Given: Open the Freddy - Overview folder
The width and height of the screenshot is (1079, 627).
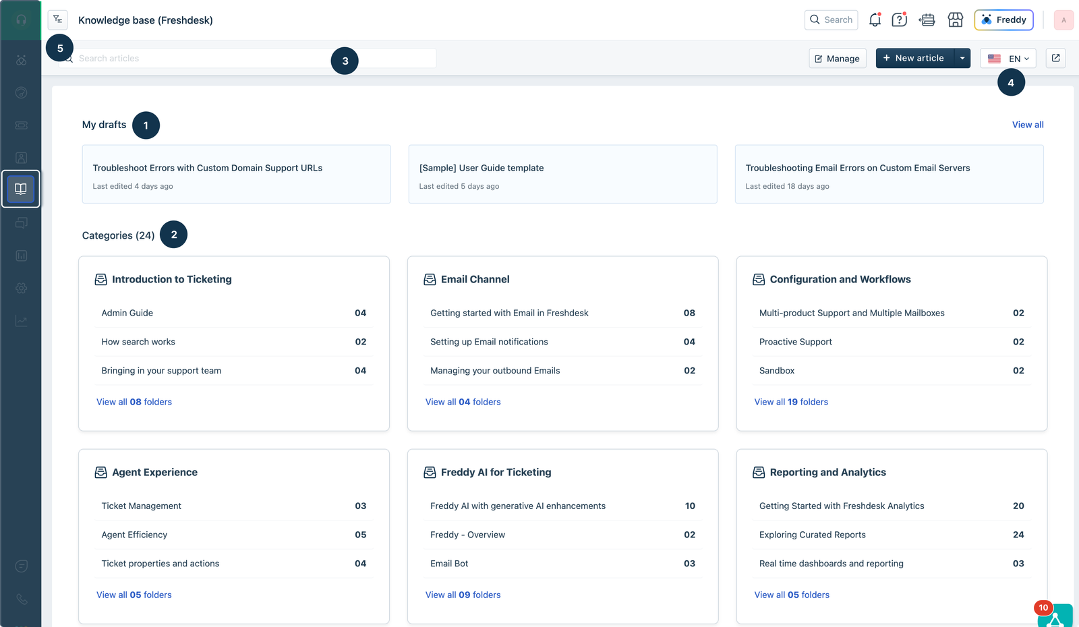Looking at the screenshot, I should tap(563, 535).
